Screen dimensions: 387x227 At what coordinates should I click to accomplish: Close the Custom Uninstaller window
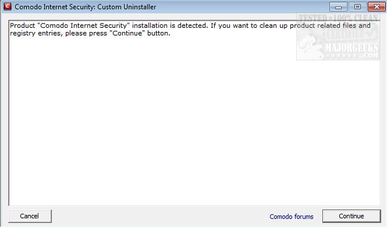tap(376, 7)
